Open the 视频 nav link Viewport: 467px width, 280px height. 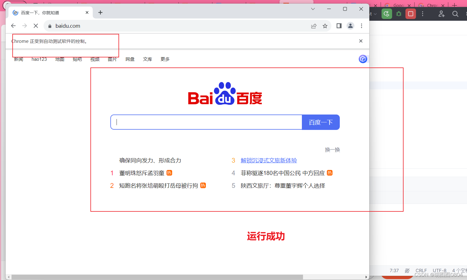95,59
